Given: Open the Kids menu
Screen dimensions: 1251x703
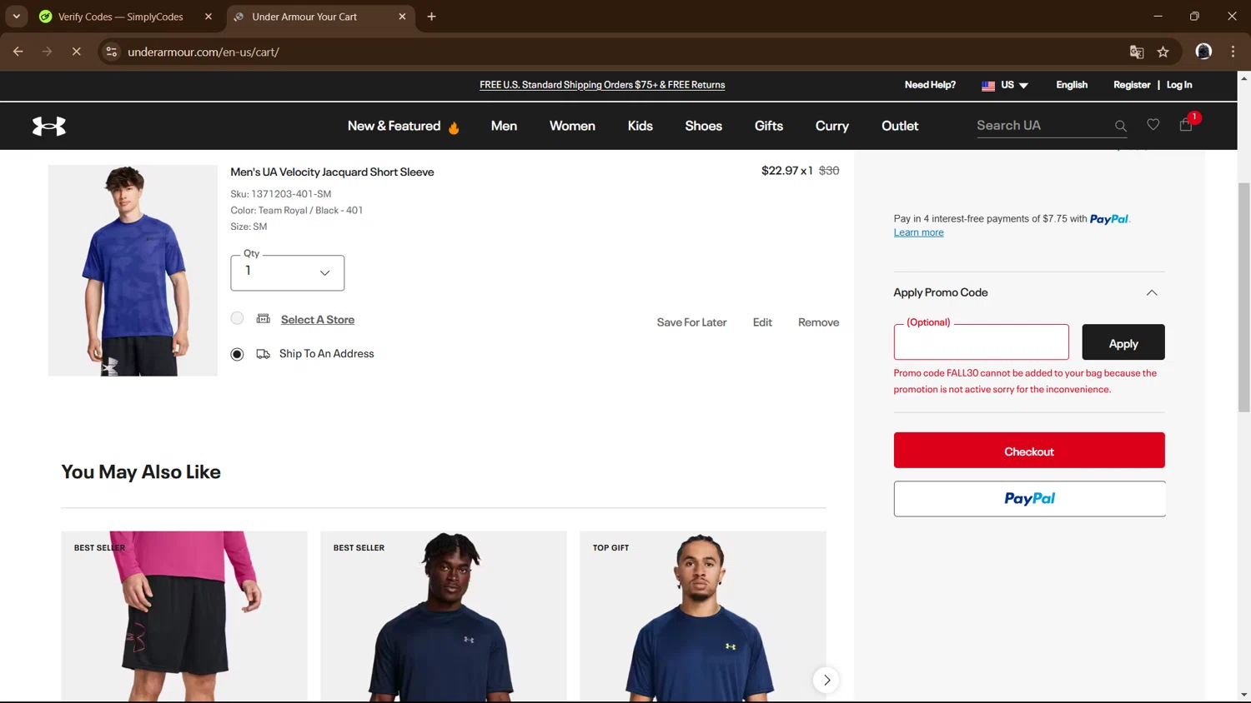Looking at the screenshot, I should tap(640, 126).
